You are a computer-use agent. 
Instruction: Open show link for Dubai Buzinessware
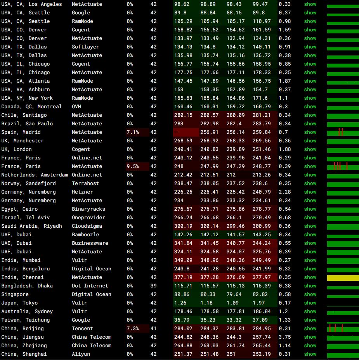310,243
